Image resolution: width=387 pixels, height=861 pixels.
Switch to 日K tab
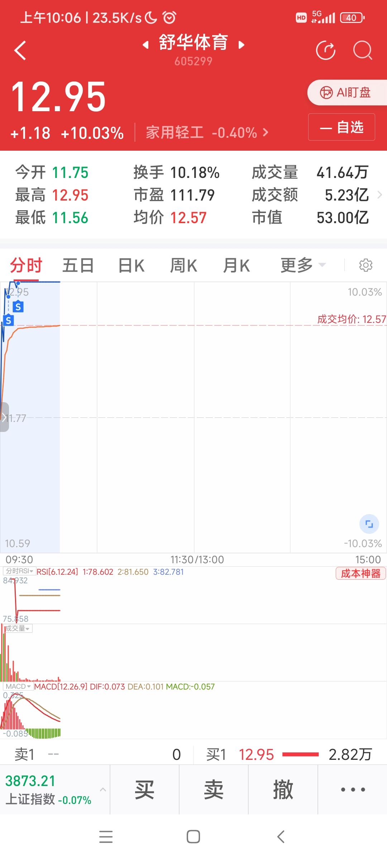click(x=131, y=266)
